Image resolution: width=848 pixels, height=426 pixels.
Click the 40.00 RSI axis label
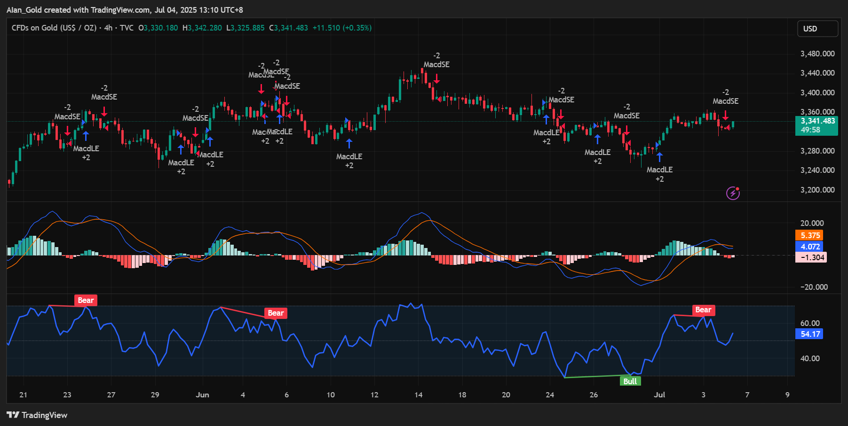[x=810, y=358]
